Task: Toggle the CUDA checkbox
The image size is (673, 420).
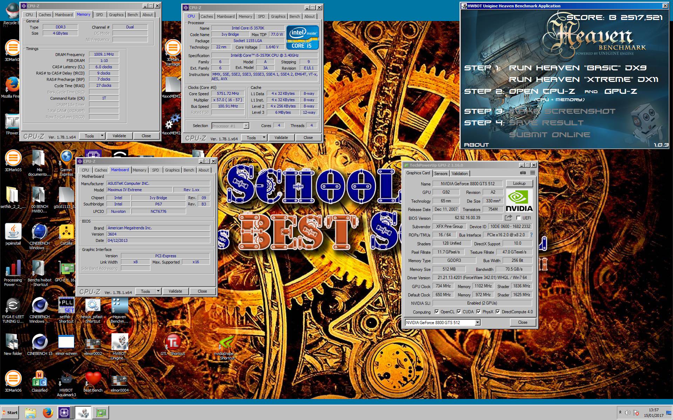Action: pyautogui.click(x=459, y=311)
